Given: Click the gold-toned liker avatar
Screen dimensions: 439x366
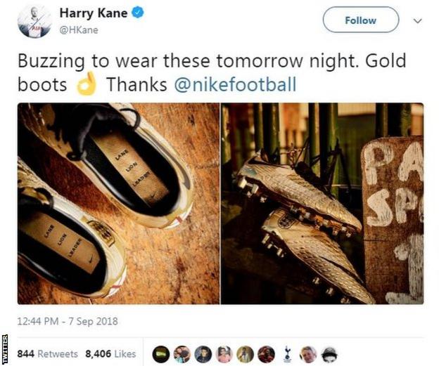Looking at the screenshot, I should pos(246,354).
